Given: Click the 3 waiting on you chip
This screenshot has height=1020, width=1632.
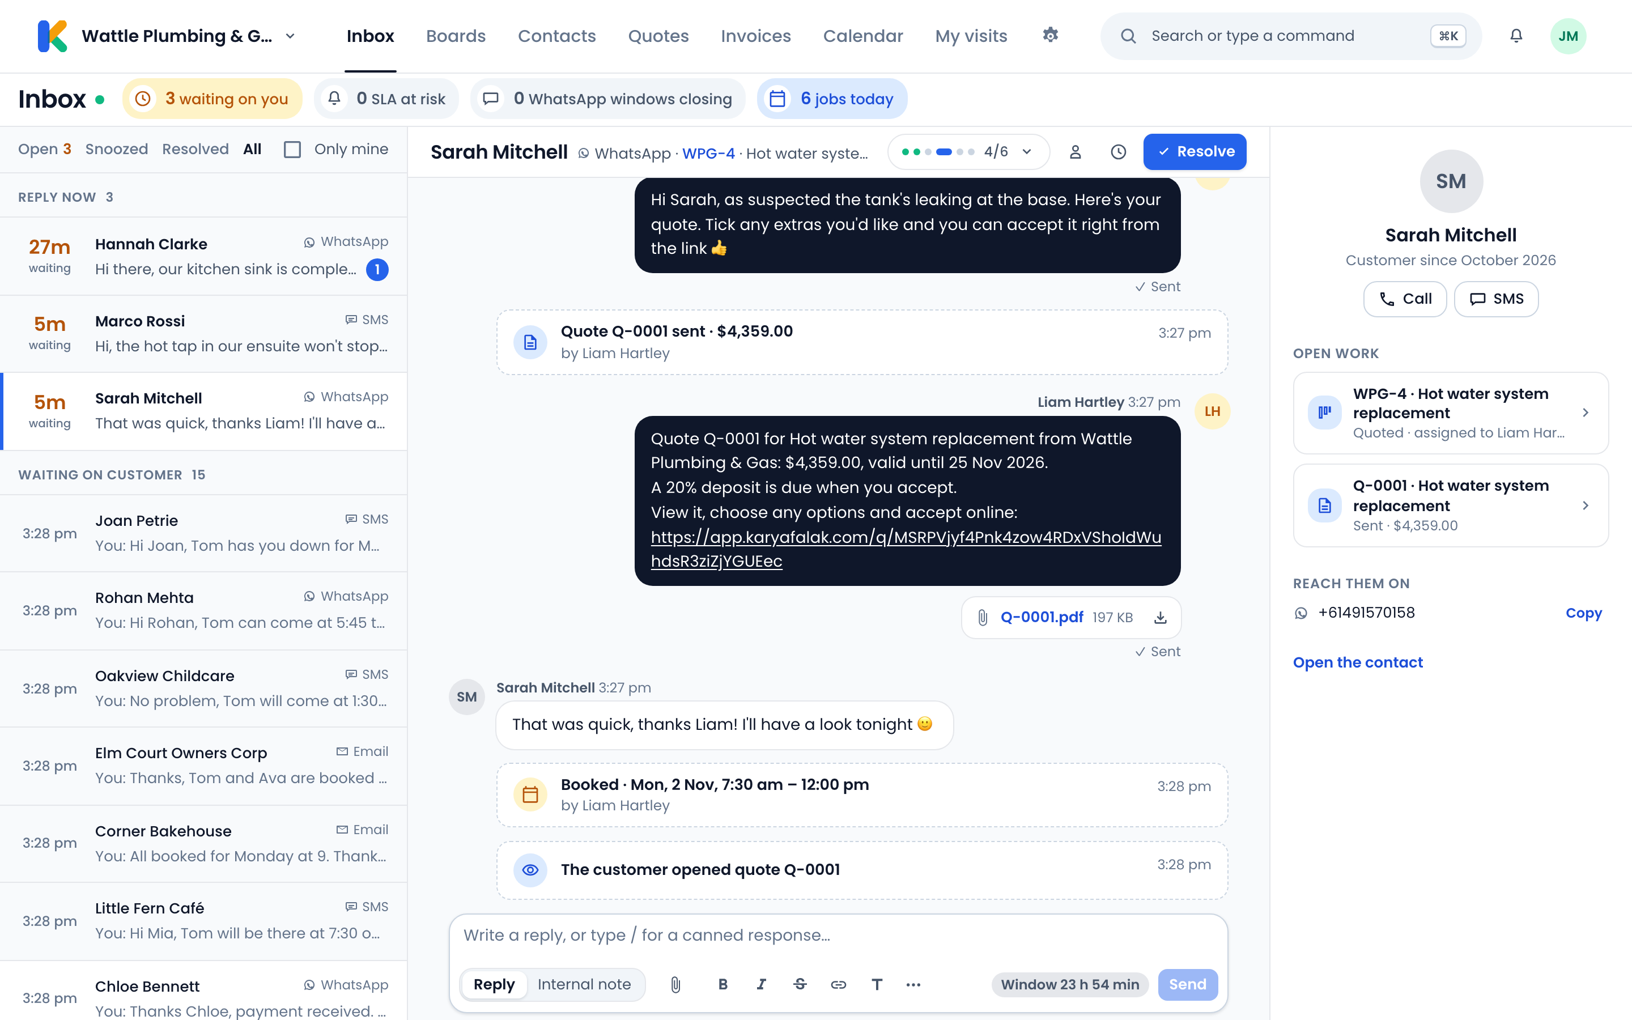Looking at the screenshot, I should pos(212,99).
